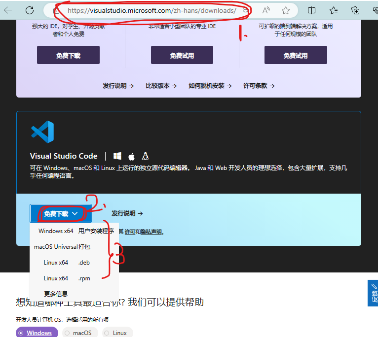Choose 更多信息 menu entry
378x337 pixels.
coord(74,294)
